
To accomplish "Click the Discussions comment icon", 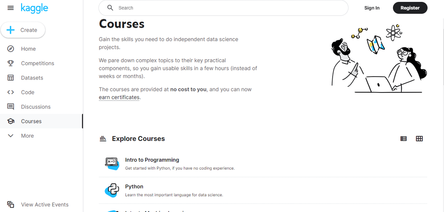I will pyautogui.click(x=11, y=107).
